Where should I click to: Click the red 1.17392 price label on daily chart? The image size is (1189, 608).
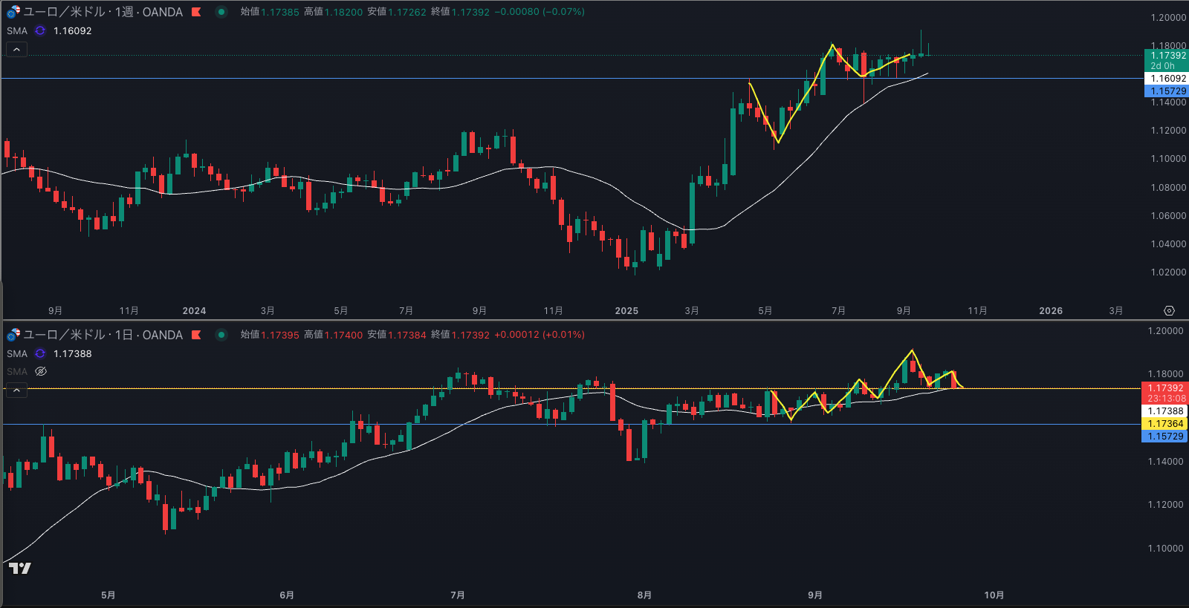click(1165, 388)
